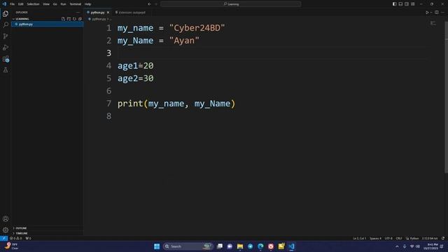Viewport: 448px width, 252px height.
Task: Show errors and warnings problems count
Action: click(16, 238)
